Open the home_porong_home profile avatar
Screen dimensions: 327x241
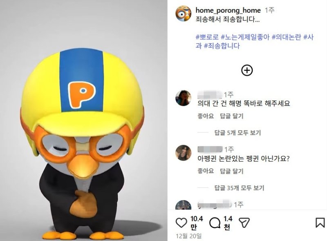183,13
